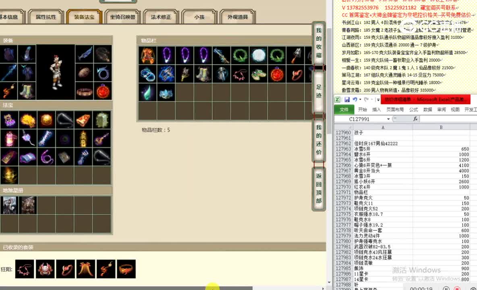Click the Excel Save icon
The height and width of the screenshot is (290, 477).
[x=347, y=99]
